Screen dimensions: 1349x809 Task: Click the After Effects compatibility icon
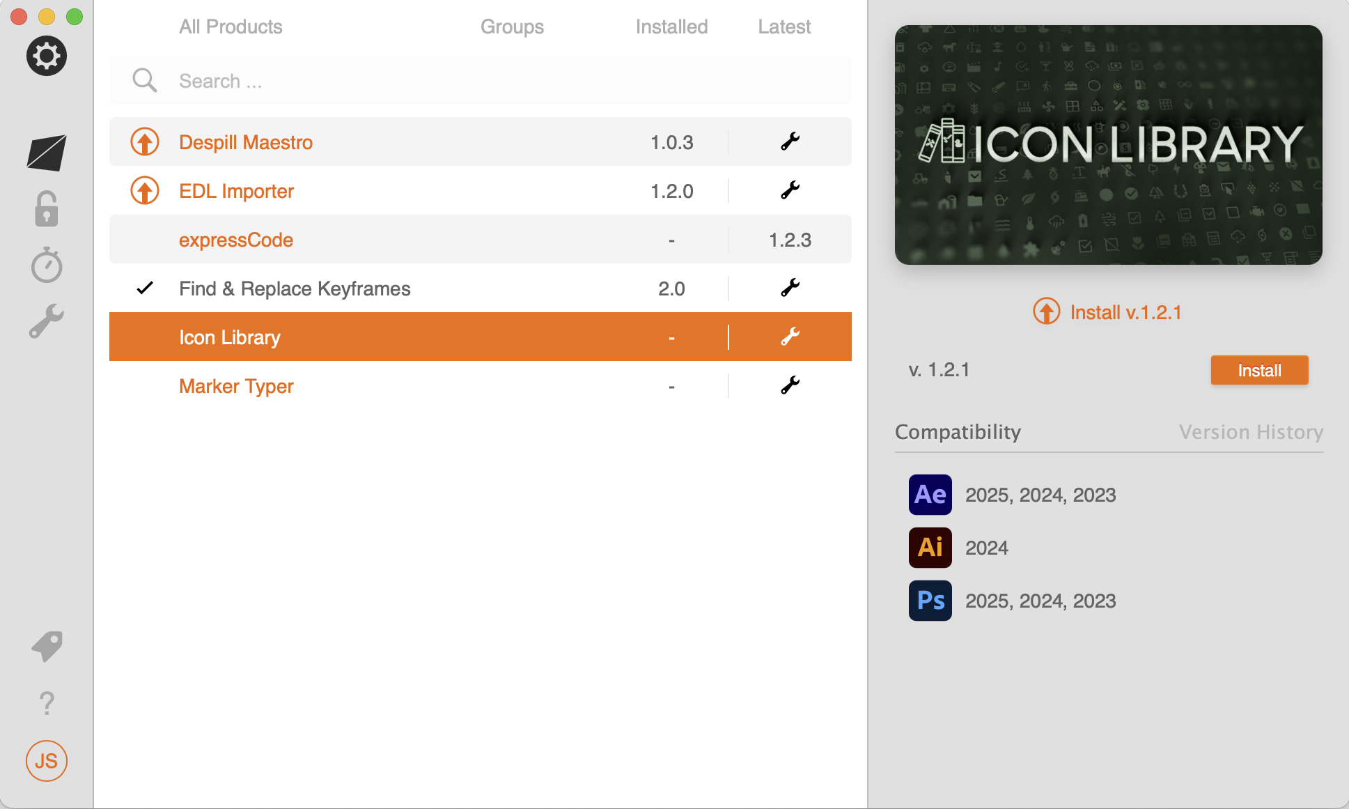pyautogui.click(x=930, y=495)
